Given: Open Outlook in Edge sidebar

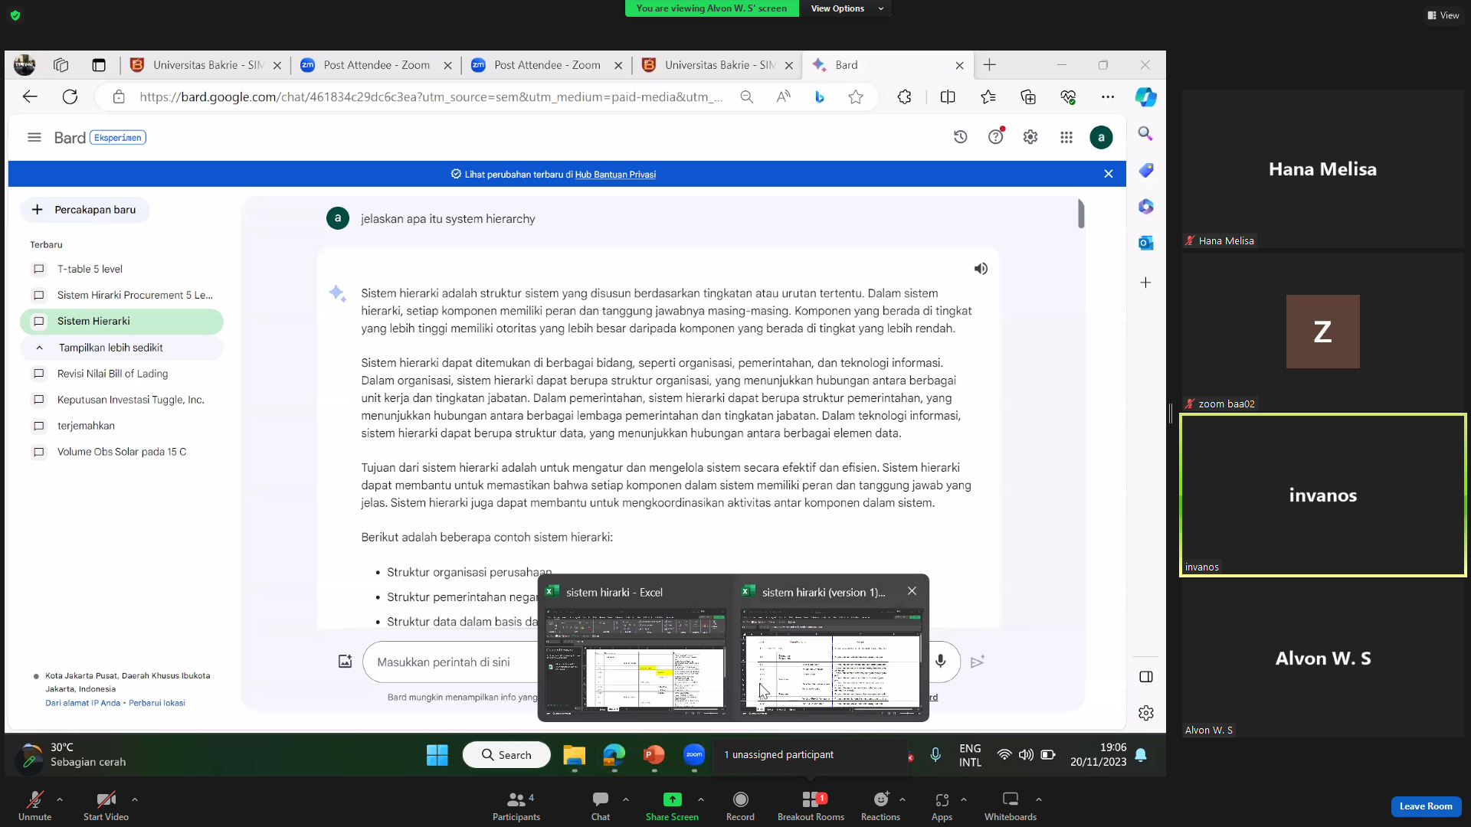Looking at the screenshot, I should (1145, 243).
